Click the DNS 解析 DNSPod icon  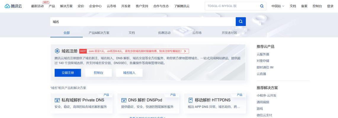(124, 100)
